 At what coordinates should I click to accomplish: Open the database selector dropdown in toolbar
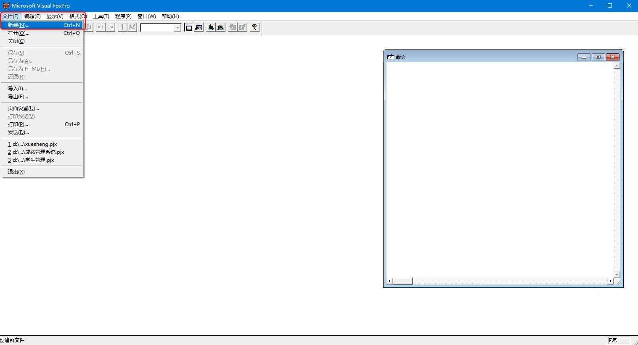click(177, 28)
